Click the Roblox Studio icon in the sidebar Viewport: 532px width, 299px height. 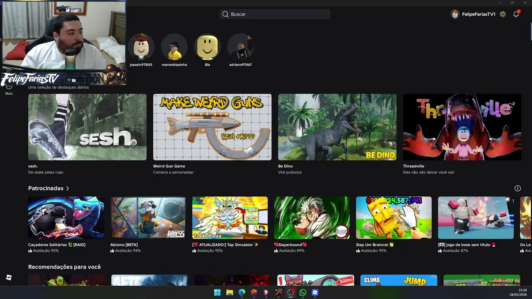9,277
